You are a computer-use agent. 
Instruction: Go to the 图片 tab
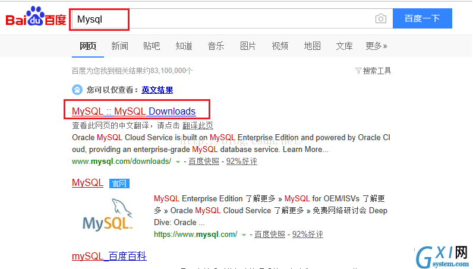[x=248, y=46]
